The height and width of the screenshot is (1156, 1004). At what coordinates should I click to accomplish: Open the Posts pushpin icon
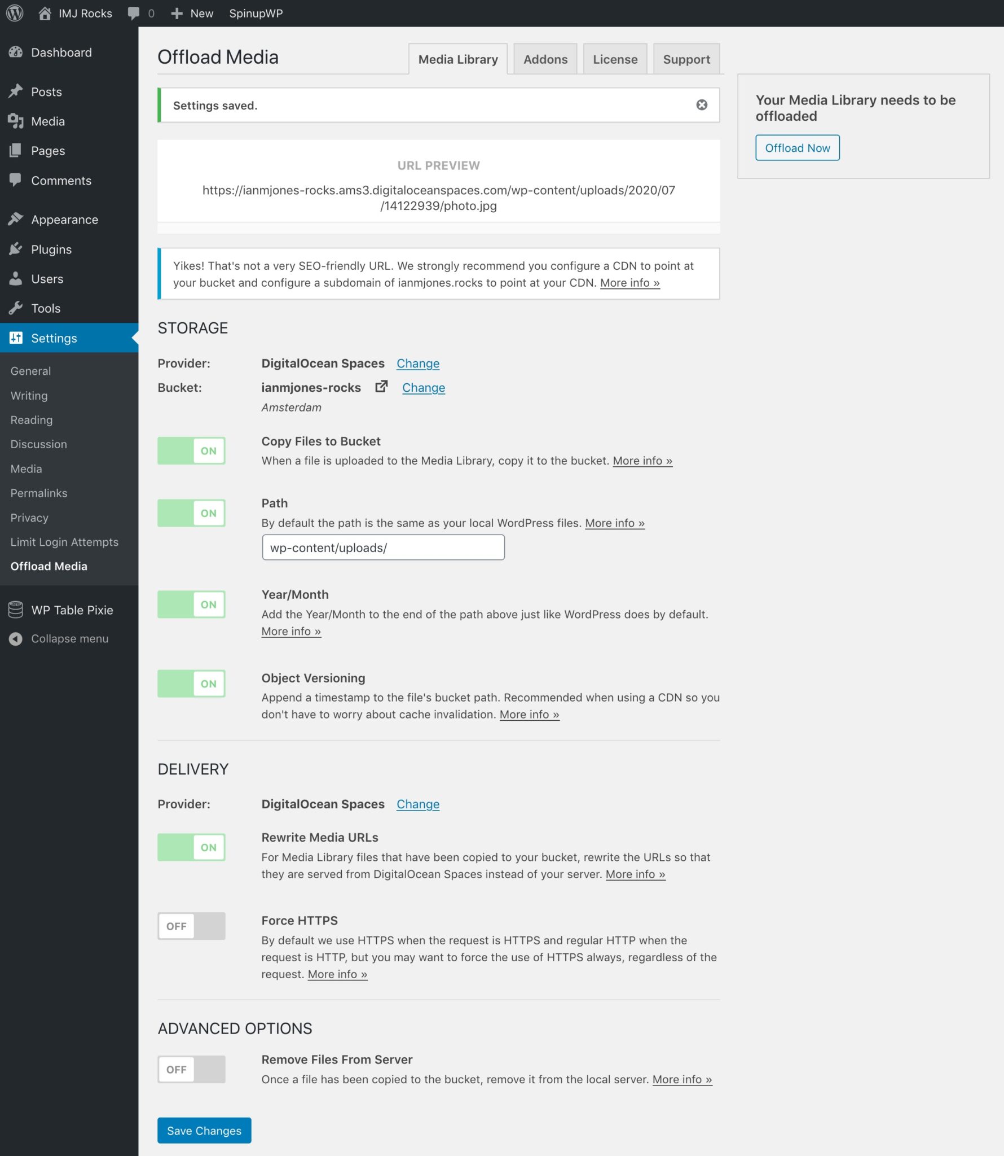16,91
